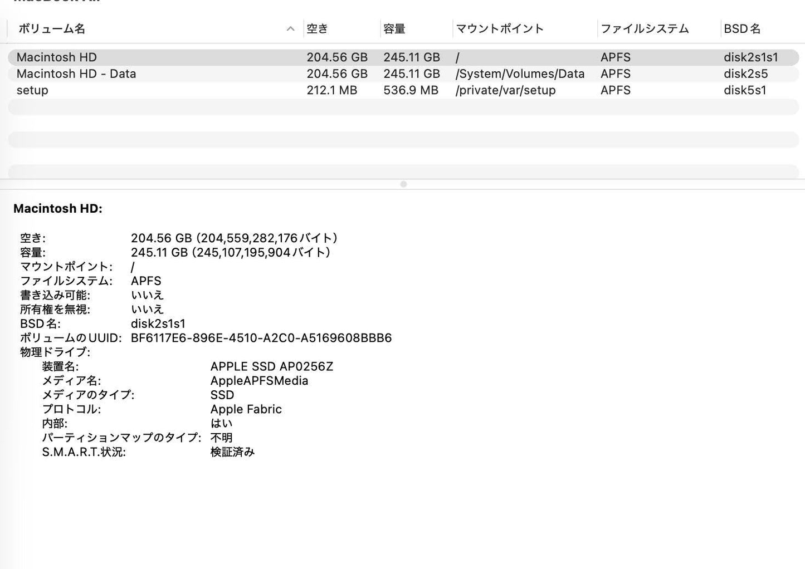Click /System/Volumes/Data mount point cell

[x=520, y=74]
